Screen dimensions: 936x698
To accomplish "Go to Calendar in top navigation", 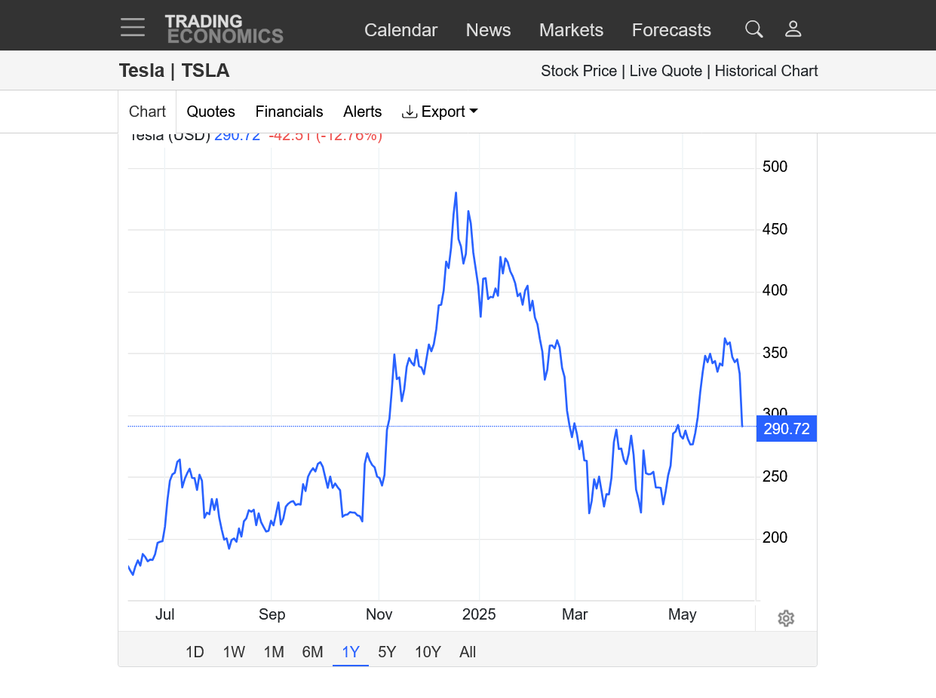I will [x=400, y=30].
